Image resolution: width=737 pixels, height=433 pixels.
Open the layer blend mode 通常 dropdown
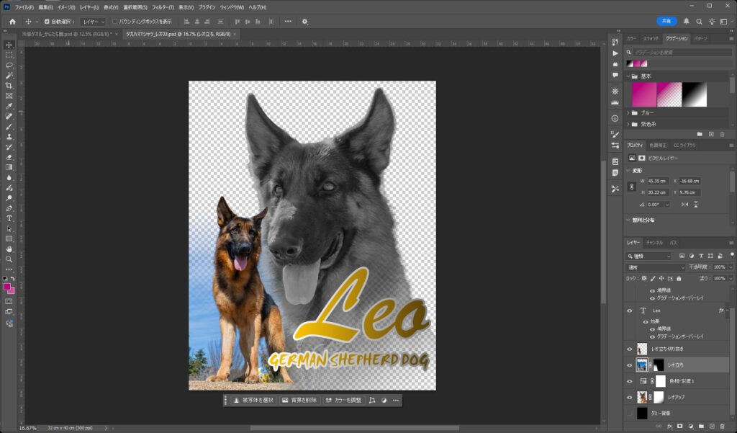pos(655,267)
